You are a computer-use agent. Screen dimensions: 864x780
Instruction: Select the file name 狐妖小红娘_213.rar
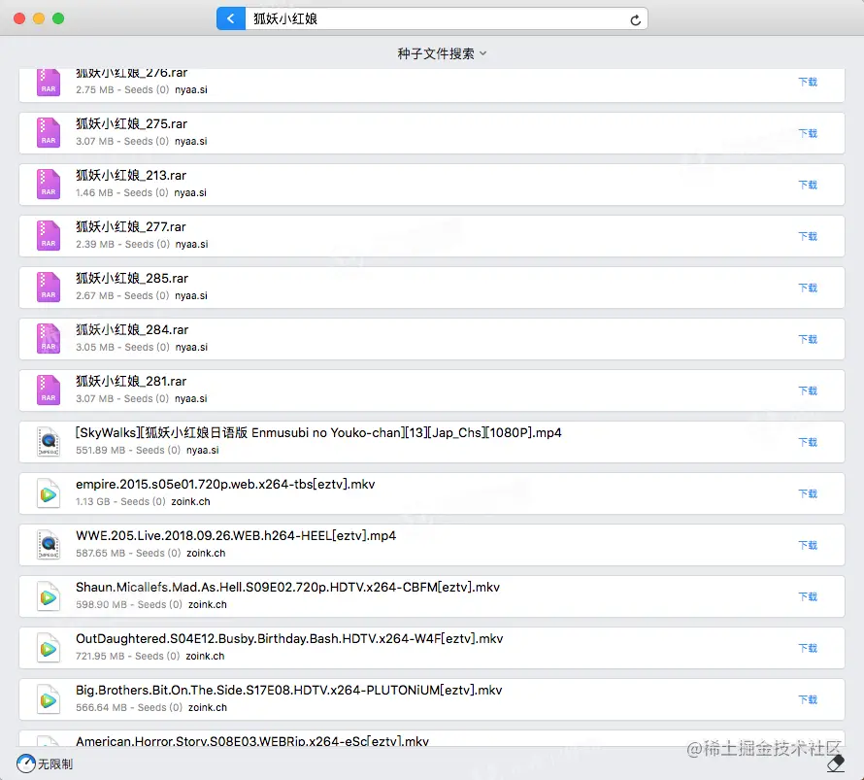pyautogui.click(x=131, y=175)
